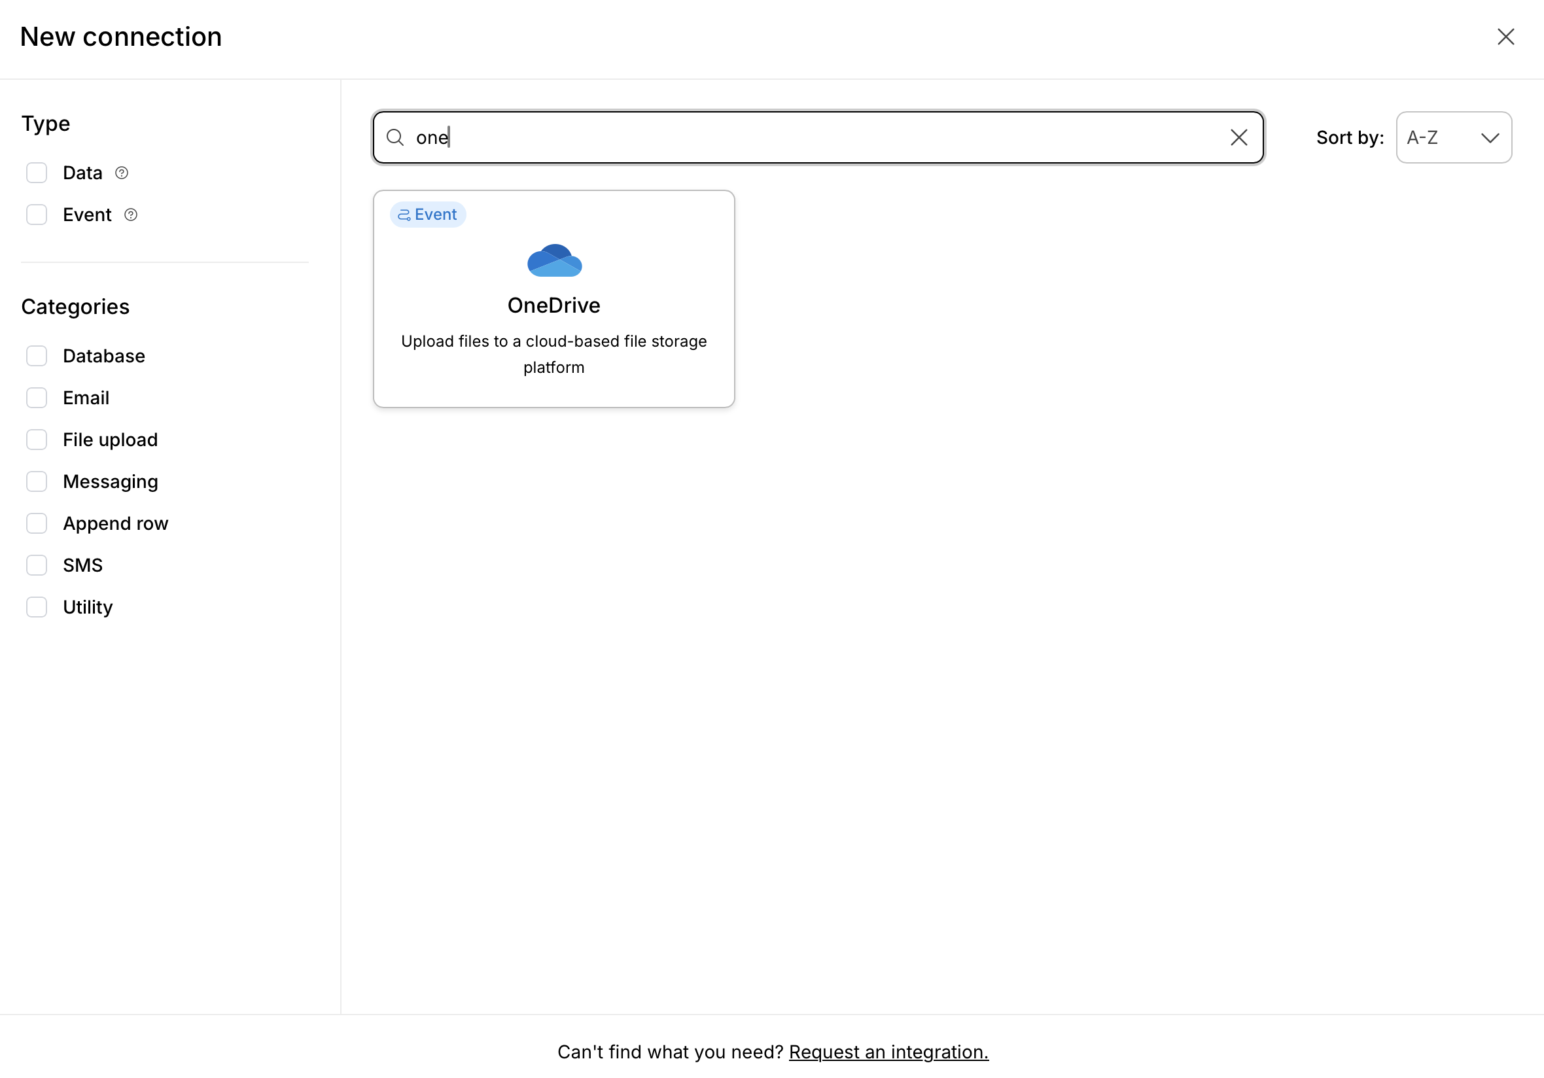Check the Database category filter
Image resolution: width=1544 pixels, height=1078 pixels.
click(x=37, y=356)
